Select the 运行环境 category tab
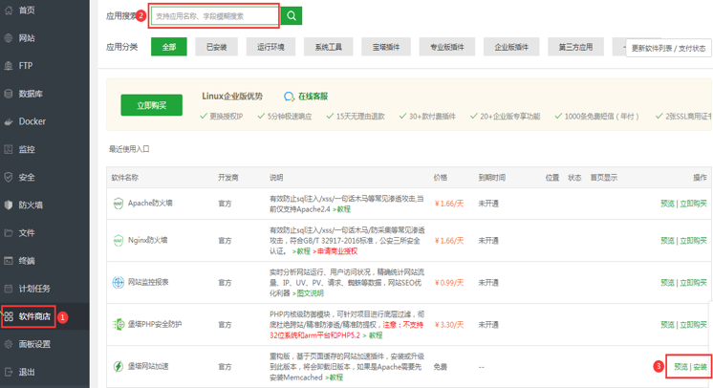The width and height of the screenshot is (713, 388). (x=270, y=47)
